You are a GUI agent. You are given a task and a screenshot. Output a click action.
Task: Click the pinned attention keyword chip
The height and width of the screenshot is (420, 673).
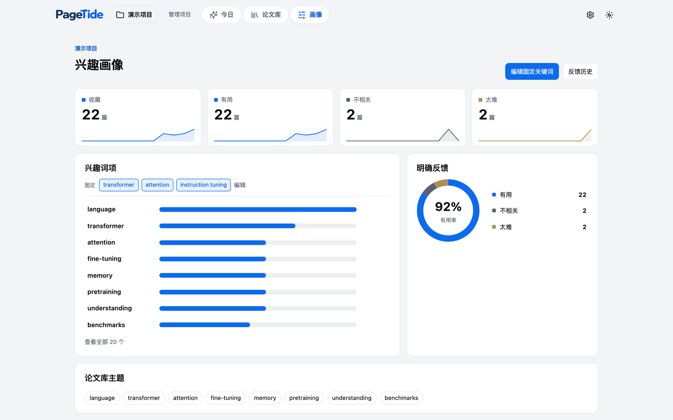click(x=157, y=185)
